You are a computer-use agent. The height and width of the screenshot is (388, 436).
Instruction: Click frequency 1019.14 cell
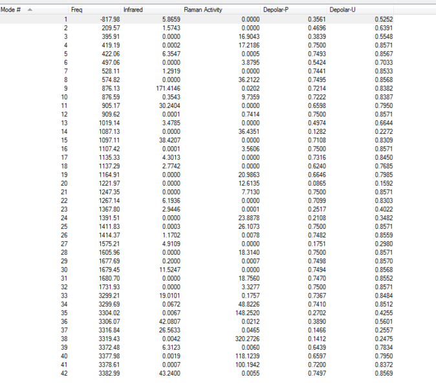(x=109, y=123)
